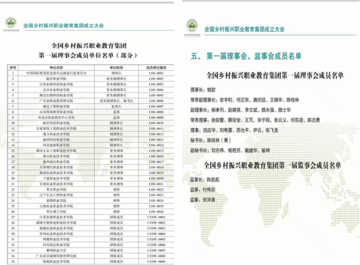Select the cell '寿光市职业教育中心学校'
360x265 pixels.
click(x=56, y=118)
